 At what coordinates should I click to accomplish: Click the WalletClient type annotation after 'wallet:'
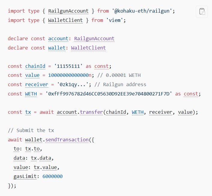[x=88, y=48]
